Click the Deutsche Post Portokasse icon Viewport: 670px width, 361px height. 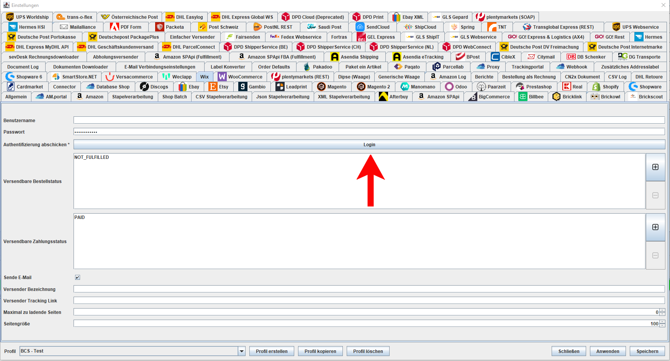coord(11,37)
